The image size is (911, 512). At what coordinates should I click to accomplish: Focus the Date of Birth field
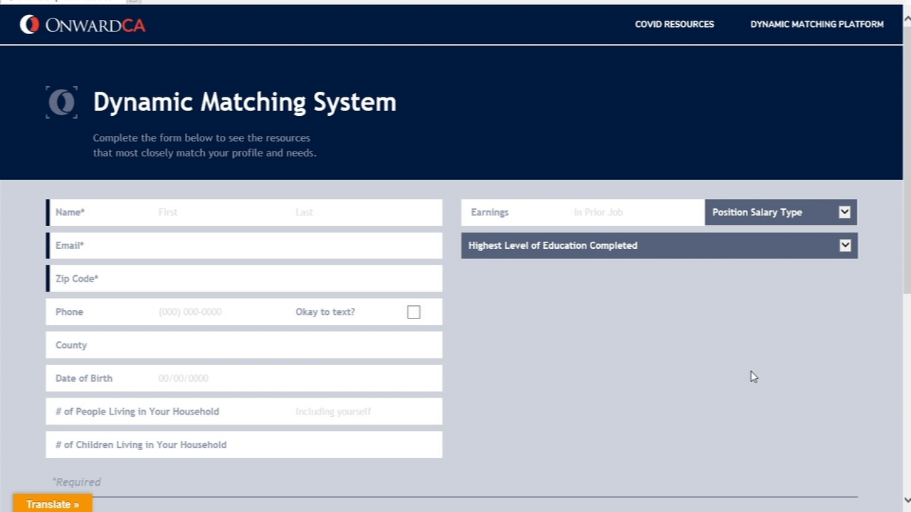pyautogui.click(x=244, y=378)
